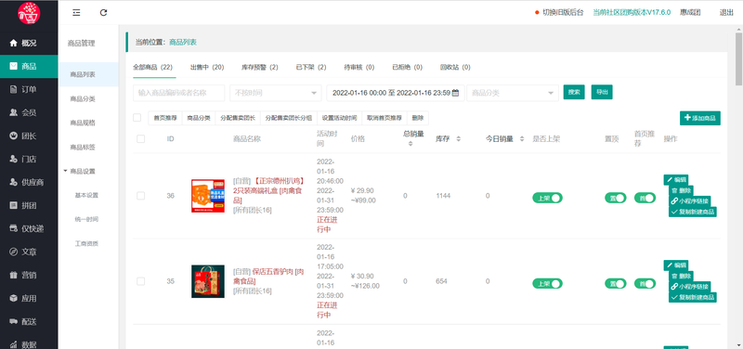Open 拼团 group-buy section
Screen dimensions: 743x349
pos(29,205)
